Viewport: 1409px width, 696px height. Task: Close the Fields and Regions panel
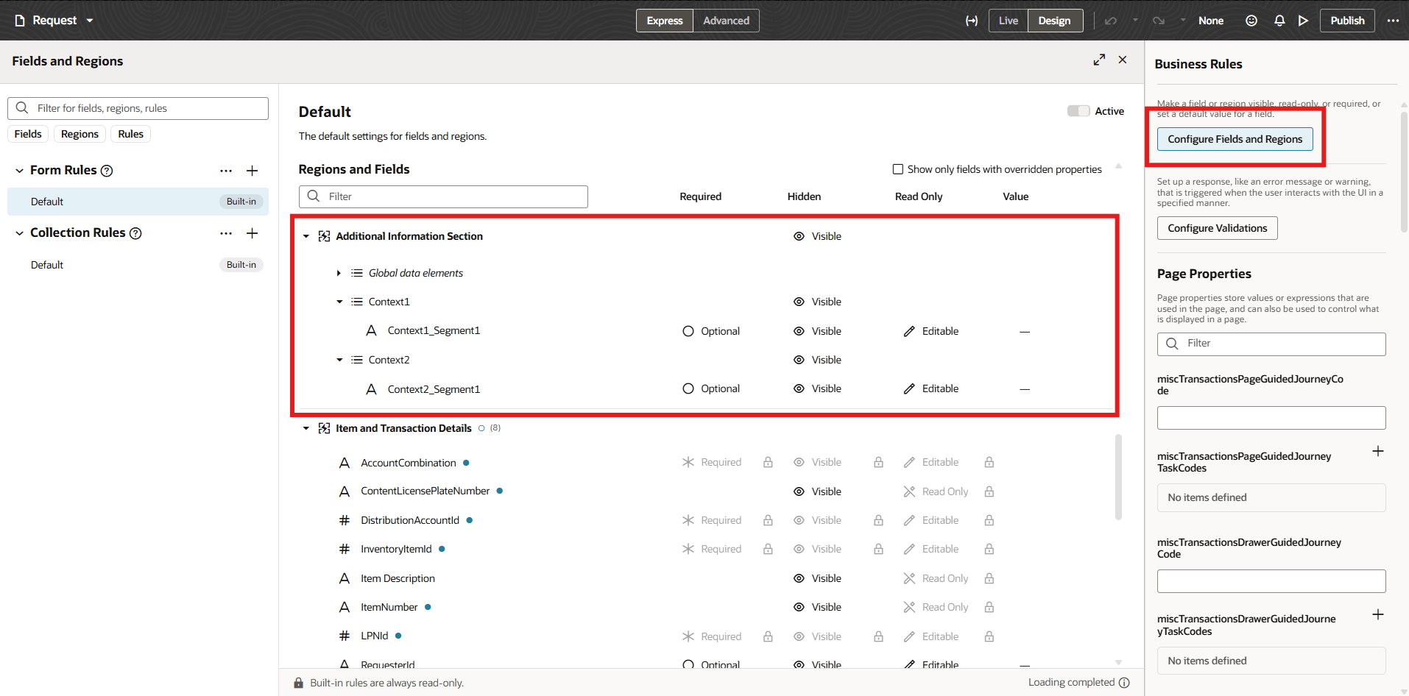1123,60
